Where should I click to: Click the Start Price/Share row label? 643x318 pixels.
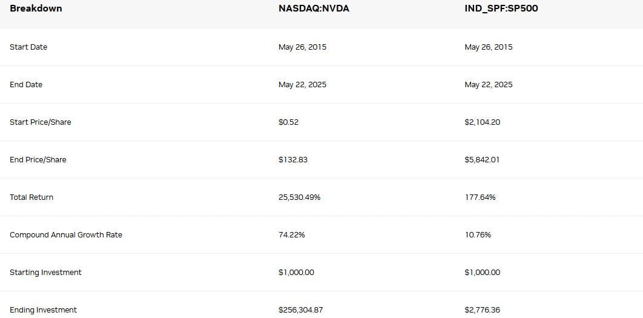tap(41, 122)
